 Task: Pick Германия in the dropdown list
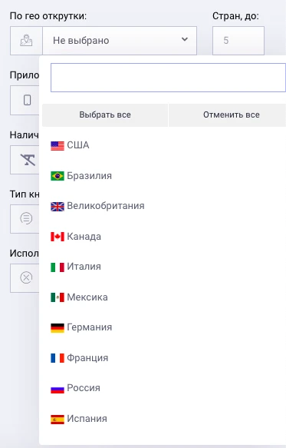[x=89, y=327]
